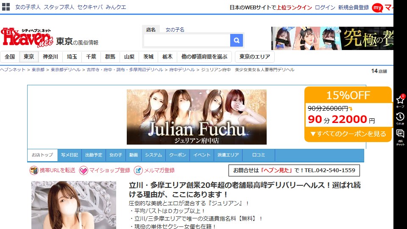This screenshot has height=229, width=407.
Task: Open 派遣エリア shop tab
Action: [x=228, y=155]
